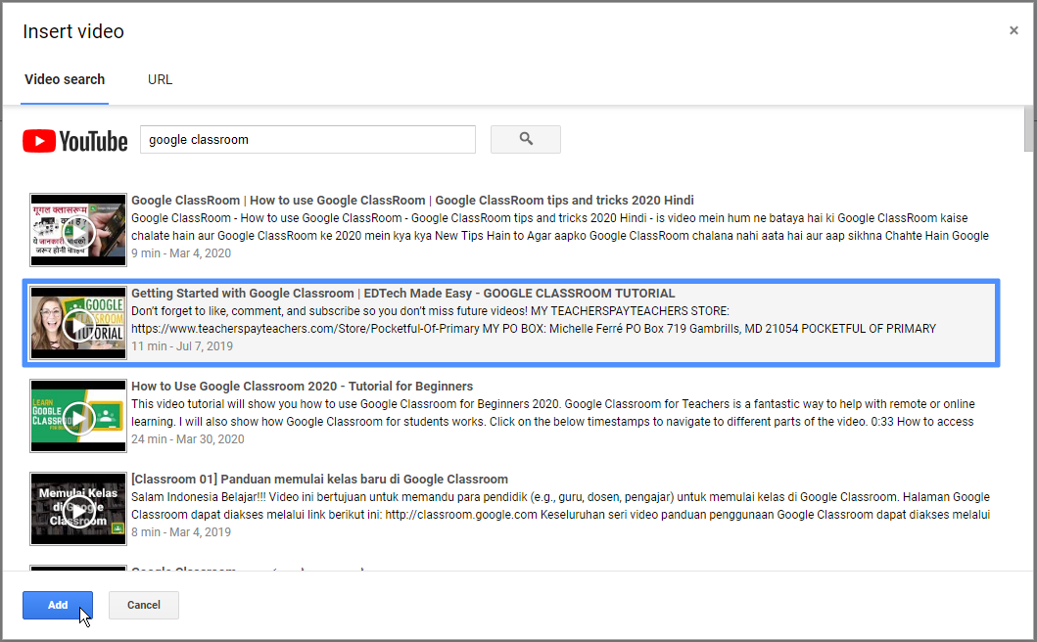Viewport: 1037px width, 642px height.
Task: Close the Insert video dialog
Action: click(x=1013, y=30)
